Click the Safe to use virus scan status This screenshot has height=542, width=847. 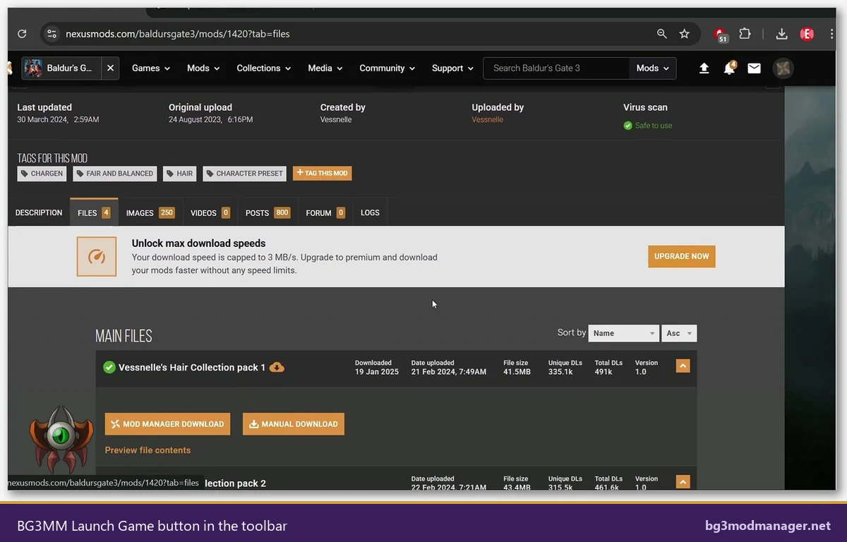coord(647,126)
